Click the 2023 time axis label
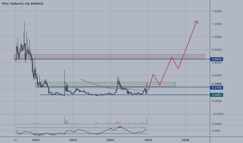 click(73, 140)
